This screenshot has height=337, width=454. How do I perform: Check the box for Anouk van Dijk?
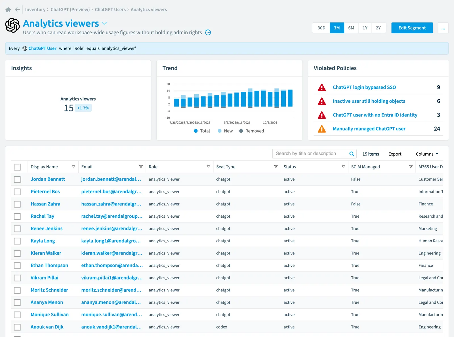[x=17, y=327]
